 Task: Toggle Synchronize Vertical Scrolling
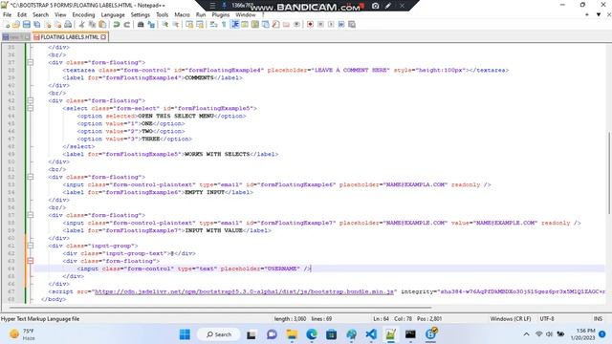(189, 24)
